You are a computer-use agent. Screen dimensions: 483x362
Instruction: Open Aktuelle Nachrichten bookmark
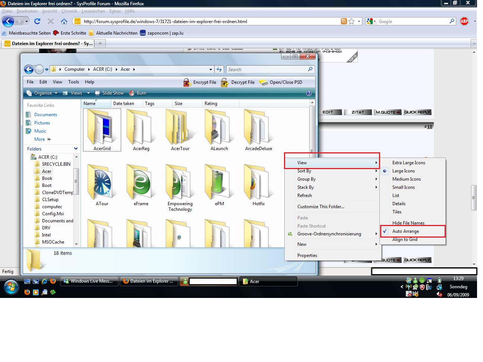click(113, 33)
